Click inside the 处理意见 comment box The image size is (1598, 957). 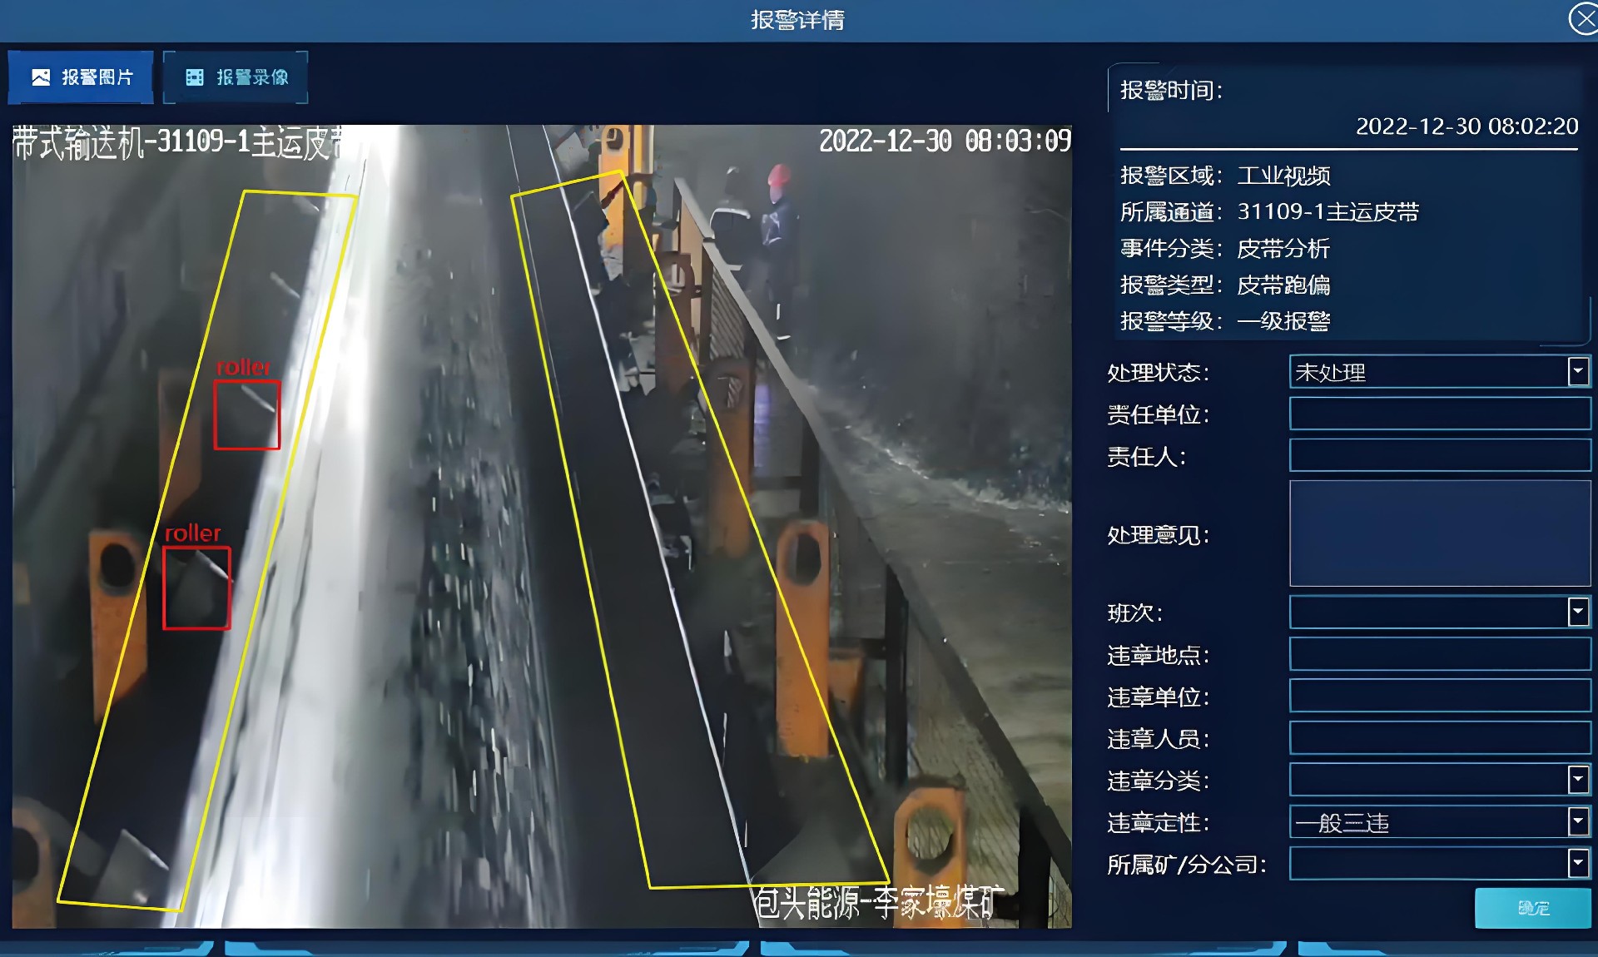pos(1439,533)
